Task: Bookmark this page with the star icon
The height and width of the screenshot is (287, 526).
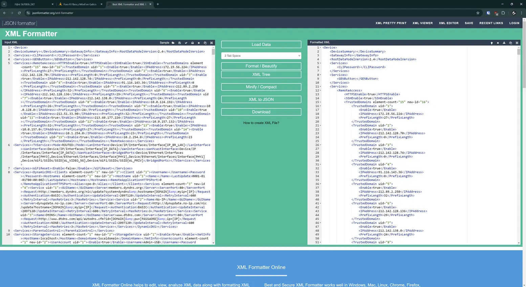Action: [478, 13]
